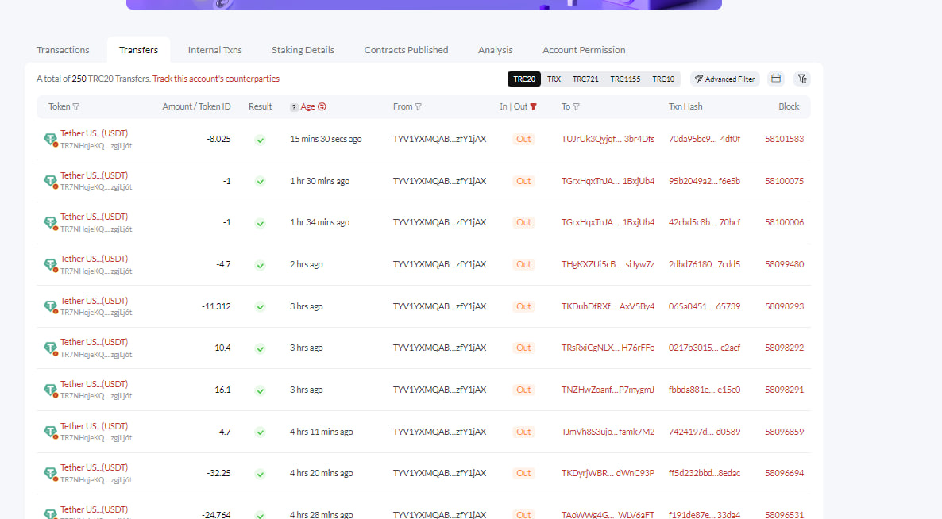Screen dimensions: 942x519
Task: Open block 58100075
Action: click(x=784, y=181)
